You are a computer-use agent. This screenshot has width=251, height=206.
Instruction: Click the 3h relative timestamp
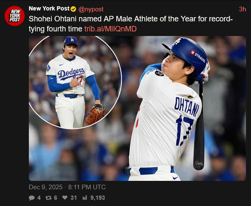(242, 9)
